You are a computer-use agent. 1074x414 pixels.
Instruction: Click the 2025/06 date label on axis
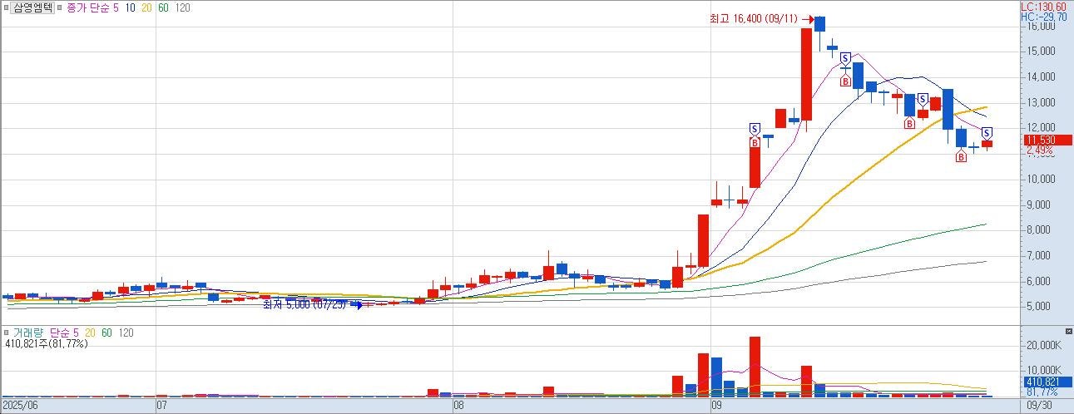point(20,407)
